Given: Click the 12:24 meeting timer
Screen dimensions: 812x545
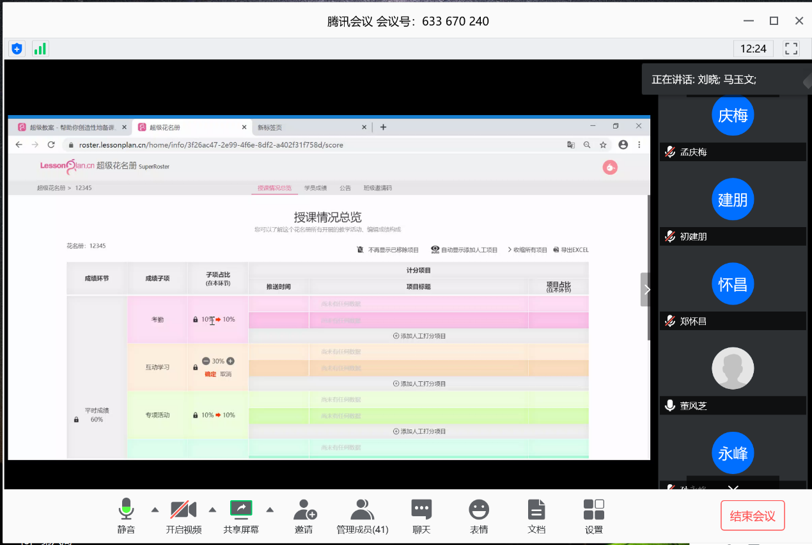Looking at the screenshot, I should [x=753, y=49].
